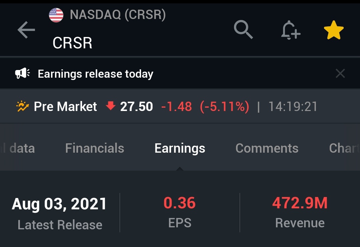Tap the Aug 03, 2021 latest release date
This screenshot has height=247, width=360.
59,204
